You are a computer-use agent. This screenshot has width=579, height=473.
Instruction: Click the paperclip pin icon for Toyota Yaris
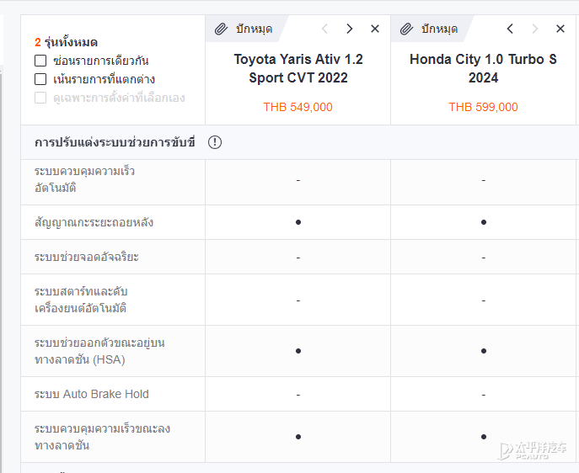point(221,29)
